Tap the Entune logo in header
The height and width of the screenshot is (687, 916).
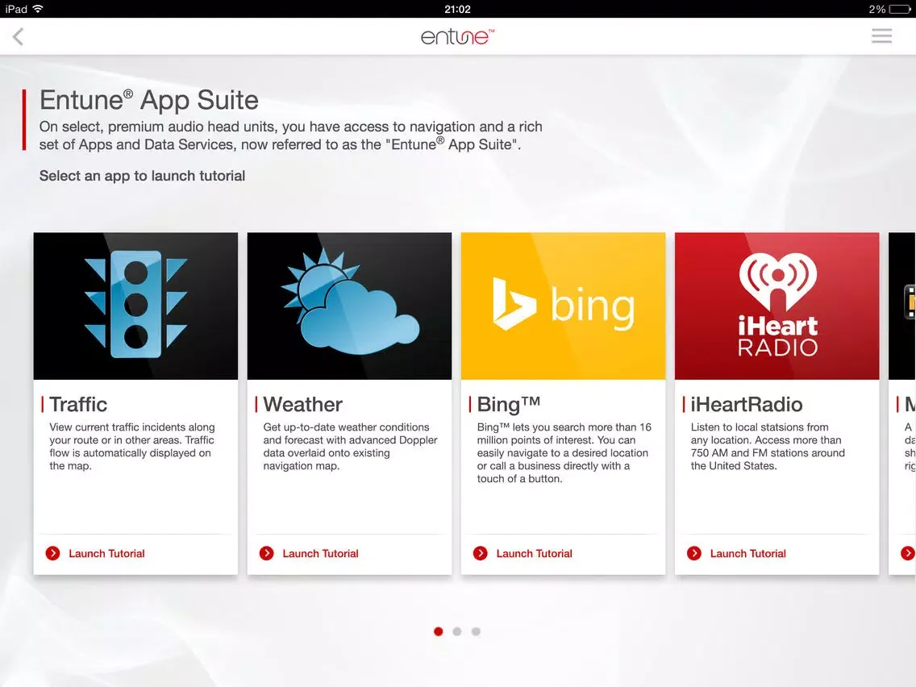tap(457, 37)
